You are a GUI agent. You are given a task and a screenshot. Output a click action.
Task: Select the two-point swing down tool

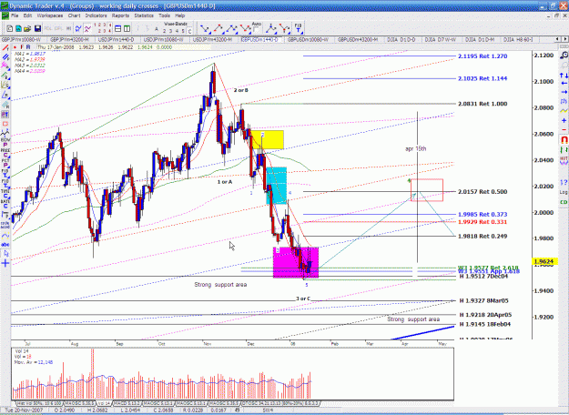click(x=205, y=28)
